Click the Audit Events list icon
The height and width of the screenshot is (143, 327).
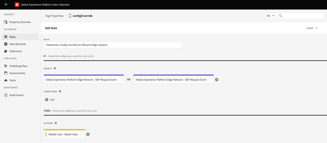tap(6, 95)
